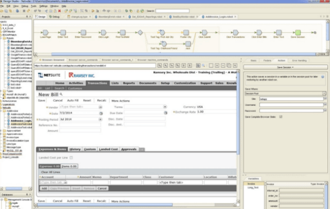Select the Enter Password step node
330x209 pixels.
[83, 32]
